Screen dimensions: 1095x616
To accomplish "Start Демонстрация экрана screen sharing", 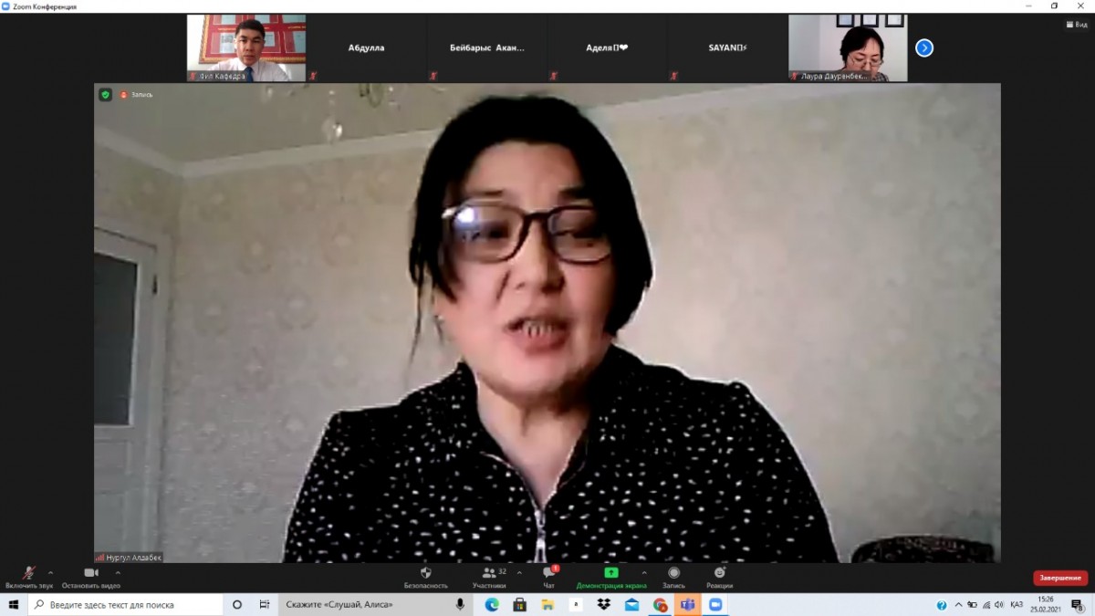I will pyautogui.click(x=610, y=573).
